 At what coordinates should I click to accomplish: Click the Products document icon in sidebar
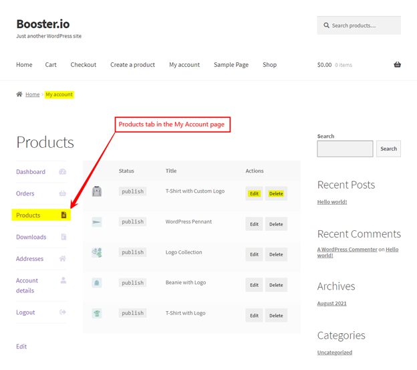[63, 215]
